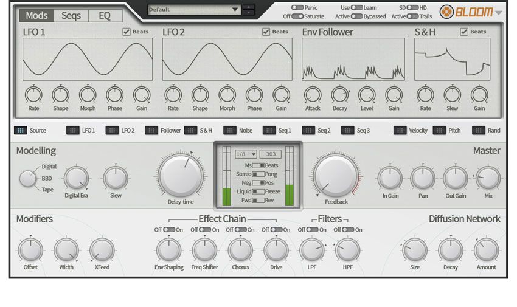Click the Diffusion Amount knob
The width and height of the screenshot is (517, 307).
tap(487, 250)
